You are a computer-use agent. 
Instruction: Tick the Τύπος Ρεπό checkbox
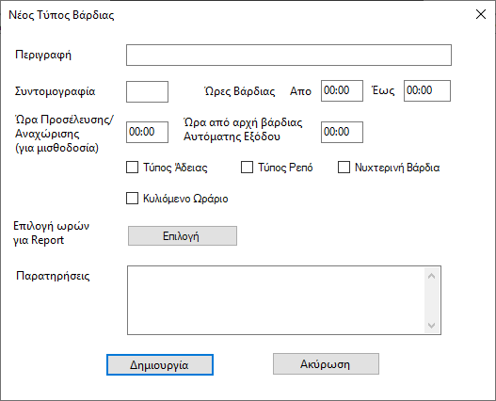click(247, 168)
